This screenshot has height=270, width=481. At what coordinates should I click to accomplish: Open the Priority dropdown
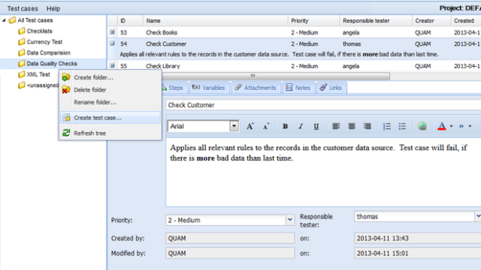click(290, 220)
